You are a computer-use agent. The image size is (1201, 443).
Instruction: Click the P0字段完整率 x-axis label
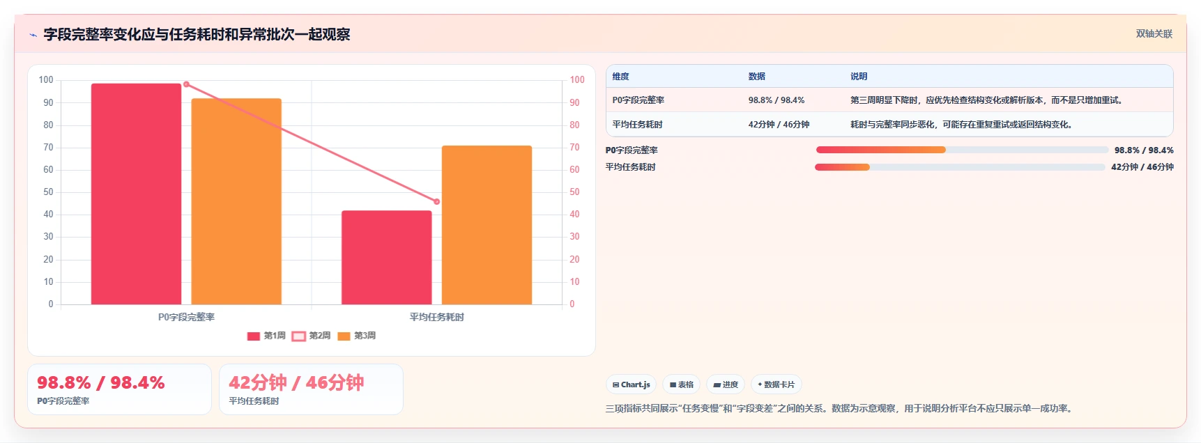[186, 317]
